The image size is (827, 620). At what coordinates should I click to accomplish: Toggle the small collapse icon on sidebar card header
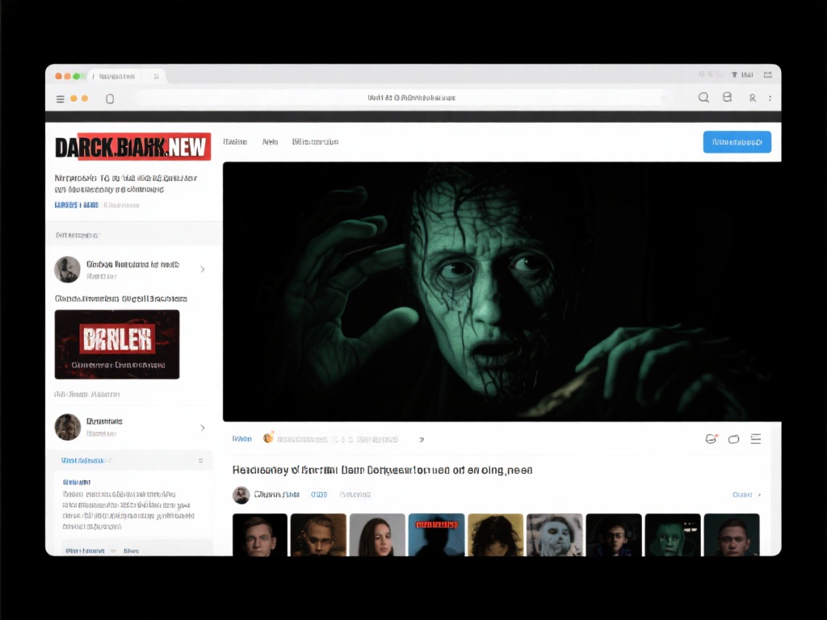click(x=200, y=460)
